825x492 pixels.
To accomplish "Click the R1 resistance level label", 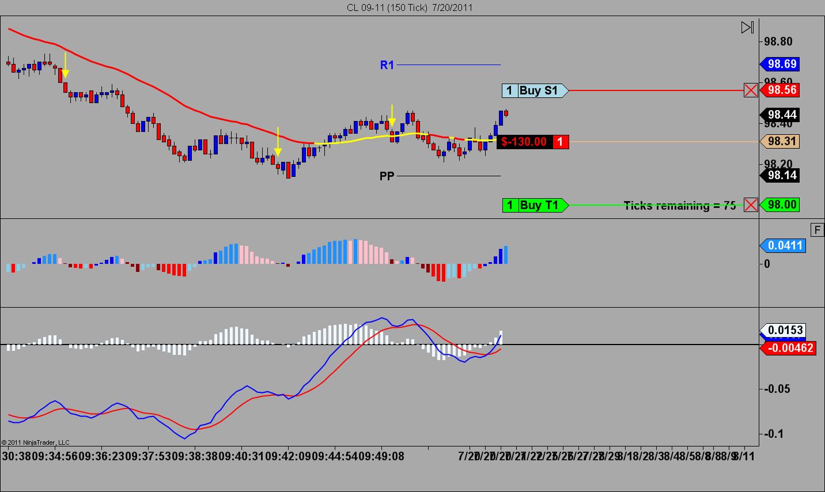I will 387,65.
